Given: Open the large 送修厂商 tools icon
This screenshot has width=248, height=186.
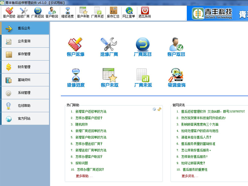Looking at the screenshot, I should coord(109,47).
